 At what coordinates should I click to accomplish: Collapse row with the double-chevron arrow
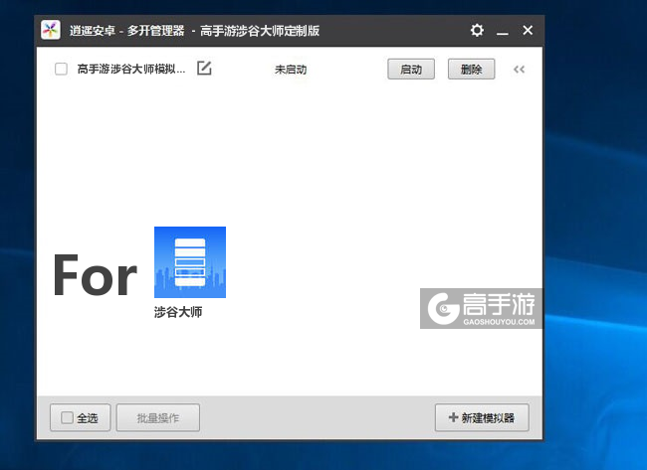pos(519,70)
